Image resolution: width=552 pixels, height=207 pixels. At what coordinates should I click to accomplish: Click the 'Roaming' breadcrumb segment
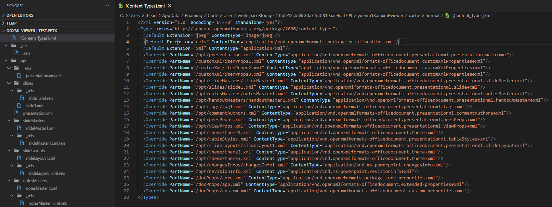pyautogui.click(x=194, y=16)
